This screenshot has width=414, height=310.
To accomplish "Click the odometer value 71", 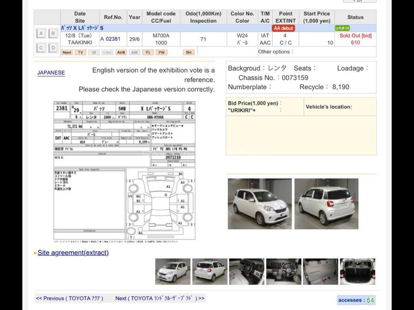I will pyautogui.click(x=203, y=39).
